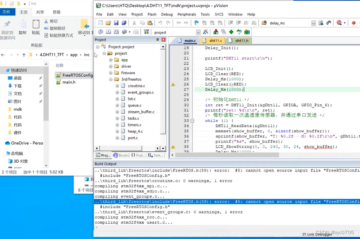360x239 pixels.
Task: Open the project target dropdown
Action: point(198,32)
